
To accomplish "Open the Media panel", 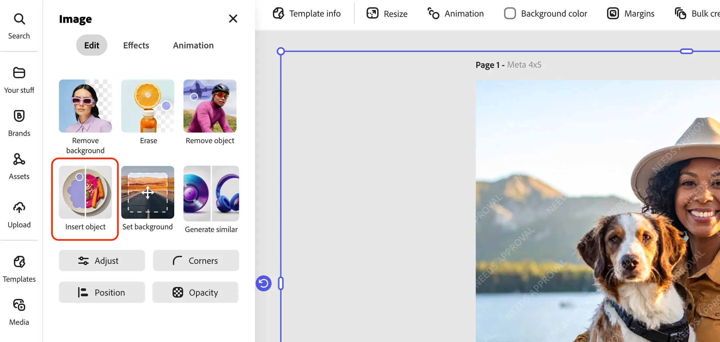I will pyautogui.click(x=19, y=312).
